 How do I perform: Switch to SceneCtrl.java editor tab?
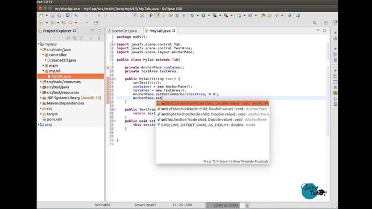[x=122, y=31]
